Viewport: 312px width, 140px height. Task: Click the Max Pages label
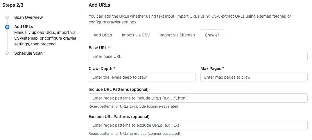click(x=212, y=69)
